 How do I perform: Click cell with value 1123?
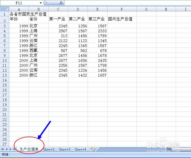point(78,41)
